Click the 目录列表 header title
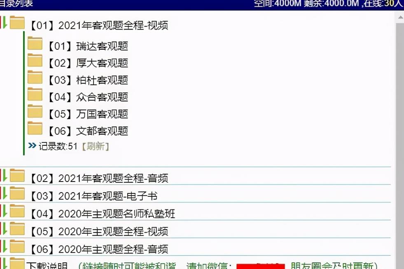This screenshot has width=404, height=269. coord(16,3)
